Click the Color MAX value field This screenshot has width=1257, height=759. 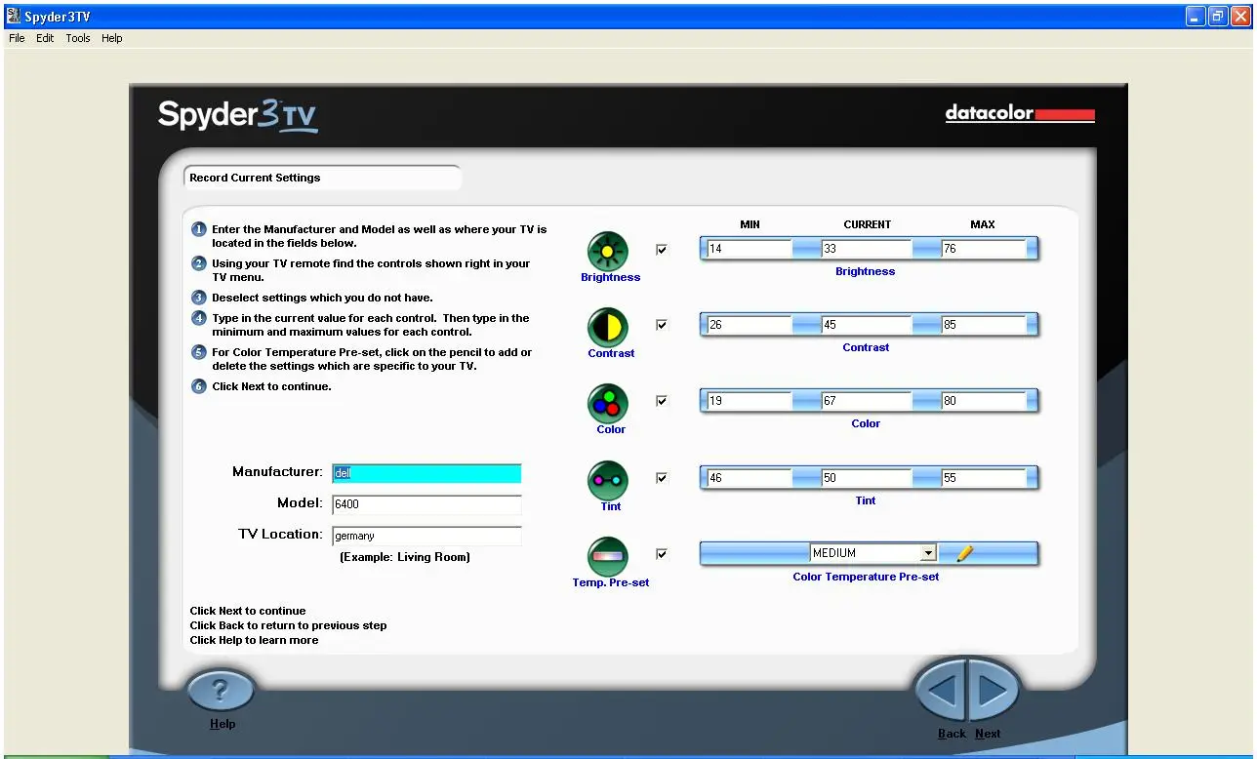(x=983, y=401)
